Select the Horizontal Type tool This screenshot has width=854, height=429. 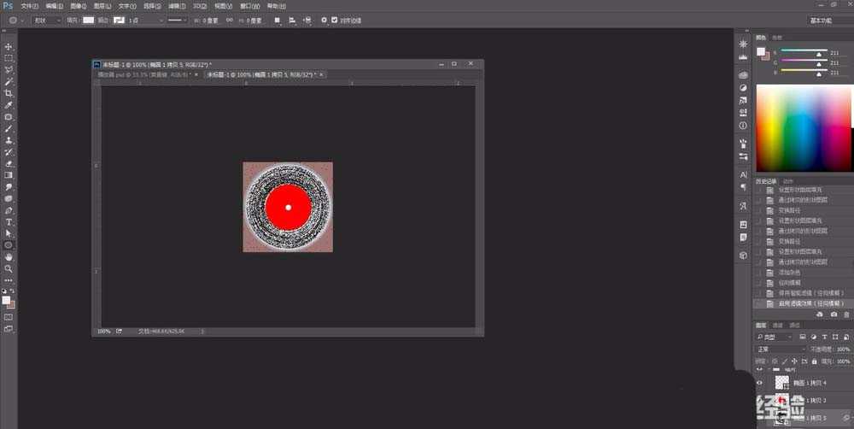pos(9,221)
